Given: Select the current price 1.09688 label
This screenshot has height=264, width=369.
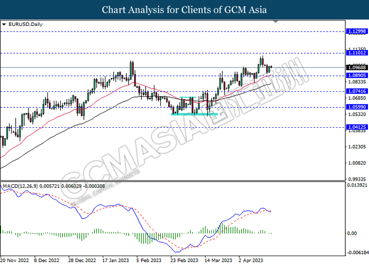Looking at the screenshot, I should [357, 68].
